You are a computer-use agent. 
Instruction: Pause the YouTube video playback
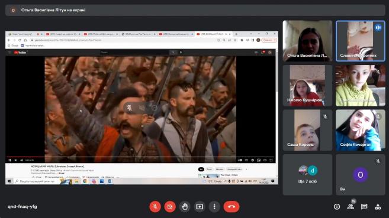9,160
